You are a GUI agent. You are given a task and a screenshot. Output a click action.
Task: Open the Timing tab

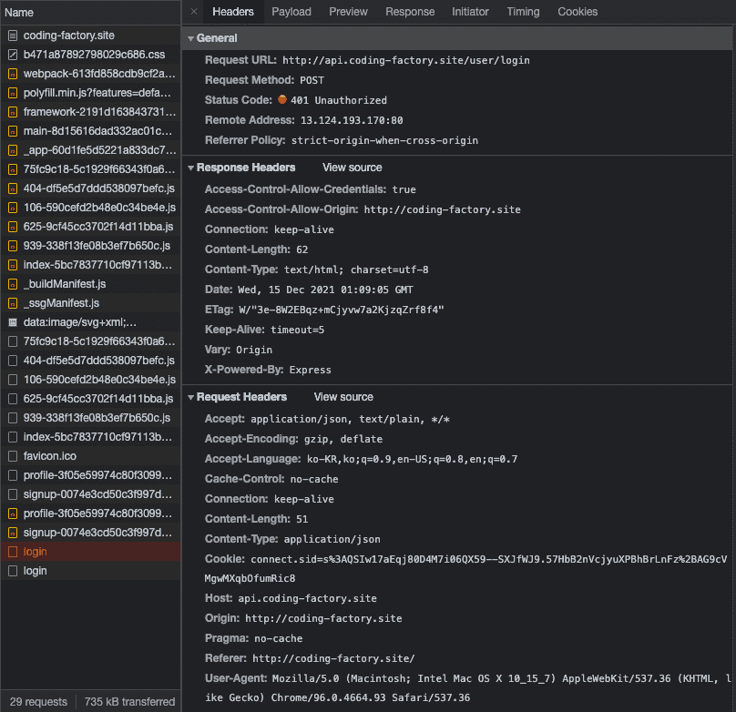click(x=523, y=12)
